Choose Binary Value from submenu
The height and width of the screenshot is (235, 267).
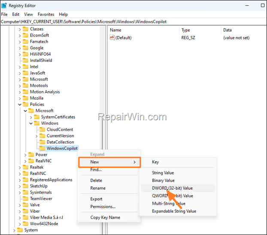pyautogui.click(x=178, y=180)
